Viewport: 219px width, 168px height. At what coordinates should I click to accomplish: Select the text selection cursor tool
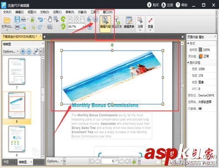[x=56, y=19]
